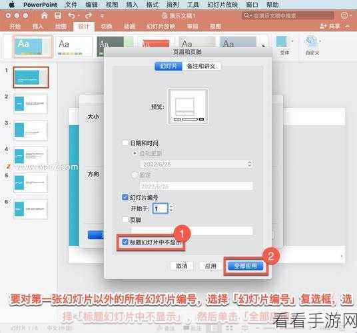
Task: Click the fixed date text field
Action: pyautogui.click(x=196, y=186)
